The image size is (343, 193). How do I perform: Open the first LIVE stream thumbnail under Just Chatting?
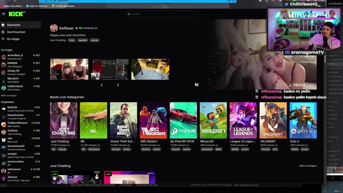(x=76, y=177)
